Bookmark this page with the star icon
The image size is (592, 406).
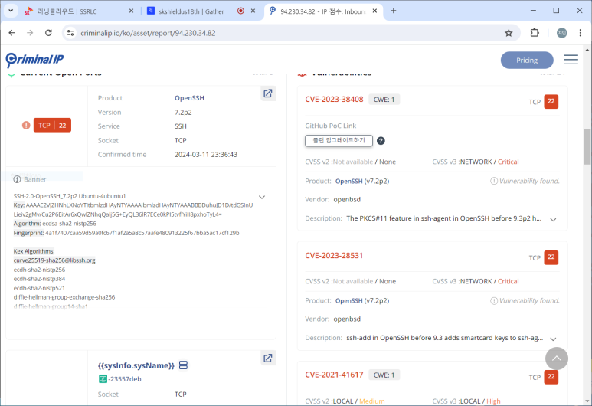[x=509, y=33]
